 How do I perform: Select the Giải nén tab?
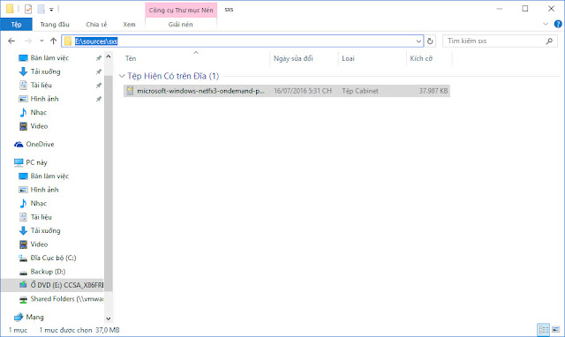180,25
